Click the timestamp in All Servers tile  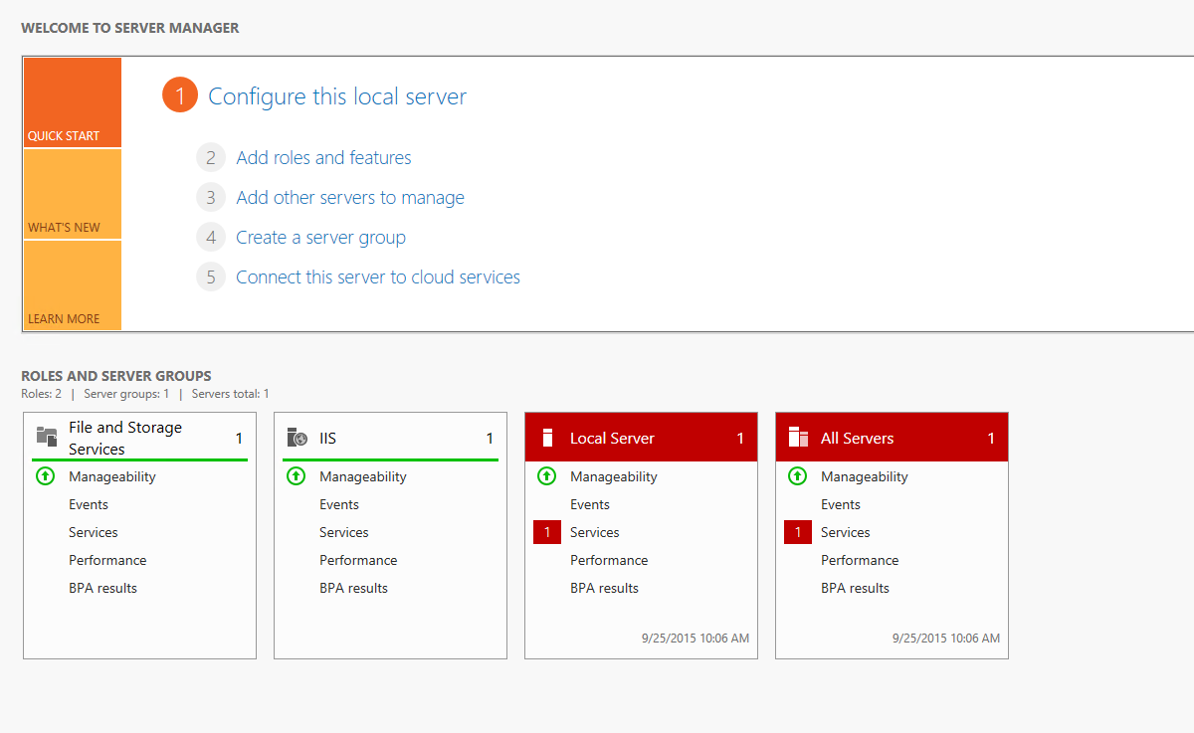pos(946,638)
